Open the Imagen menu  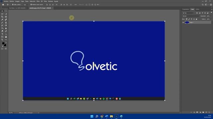pyautogui.click(x=17, y=1)
